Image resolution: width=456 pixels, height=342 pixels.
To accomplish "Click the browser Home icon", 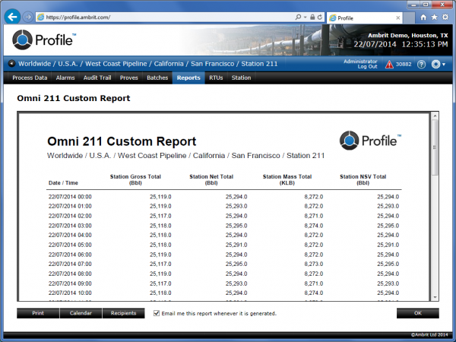I will point(423,17).
